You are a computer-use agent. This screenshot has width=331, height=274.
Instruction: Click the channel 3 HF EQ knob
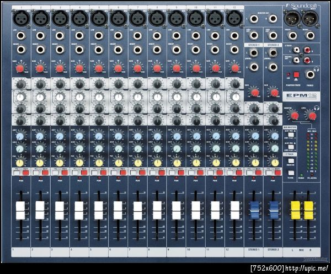60,84
